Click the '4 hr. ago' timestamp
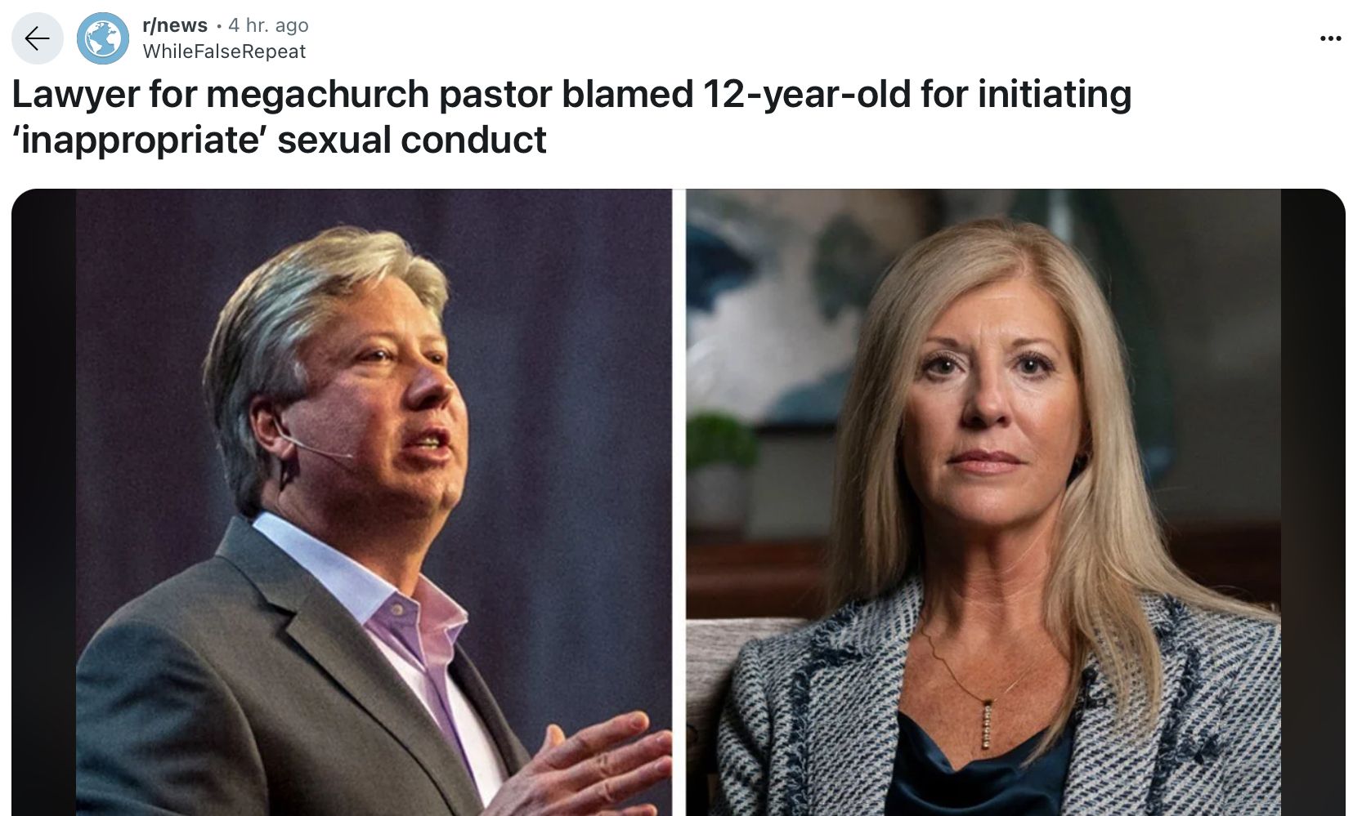Image resolution: width=1353 pixels, height=816 pixels. [268, 25]
